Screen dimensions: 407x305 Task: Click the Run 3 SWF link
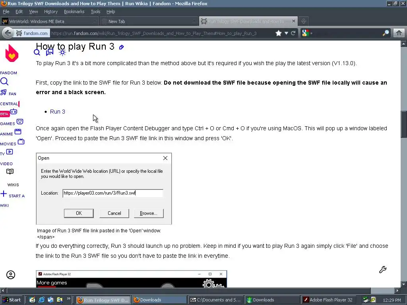(58, 112)
